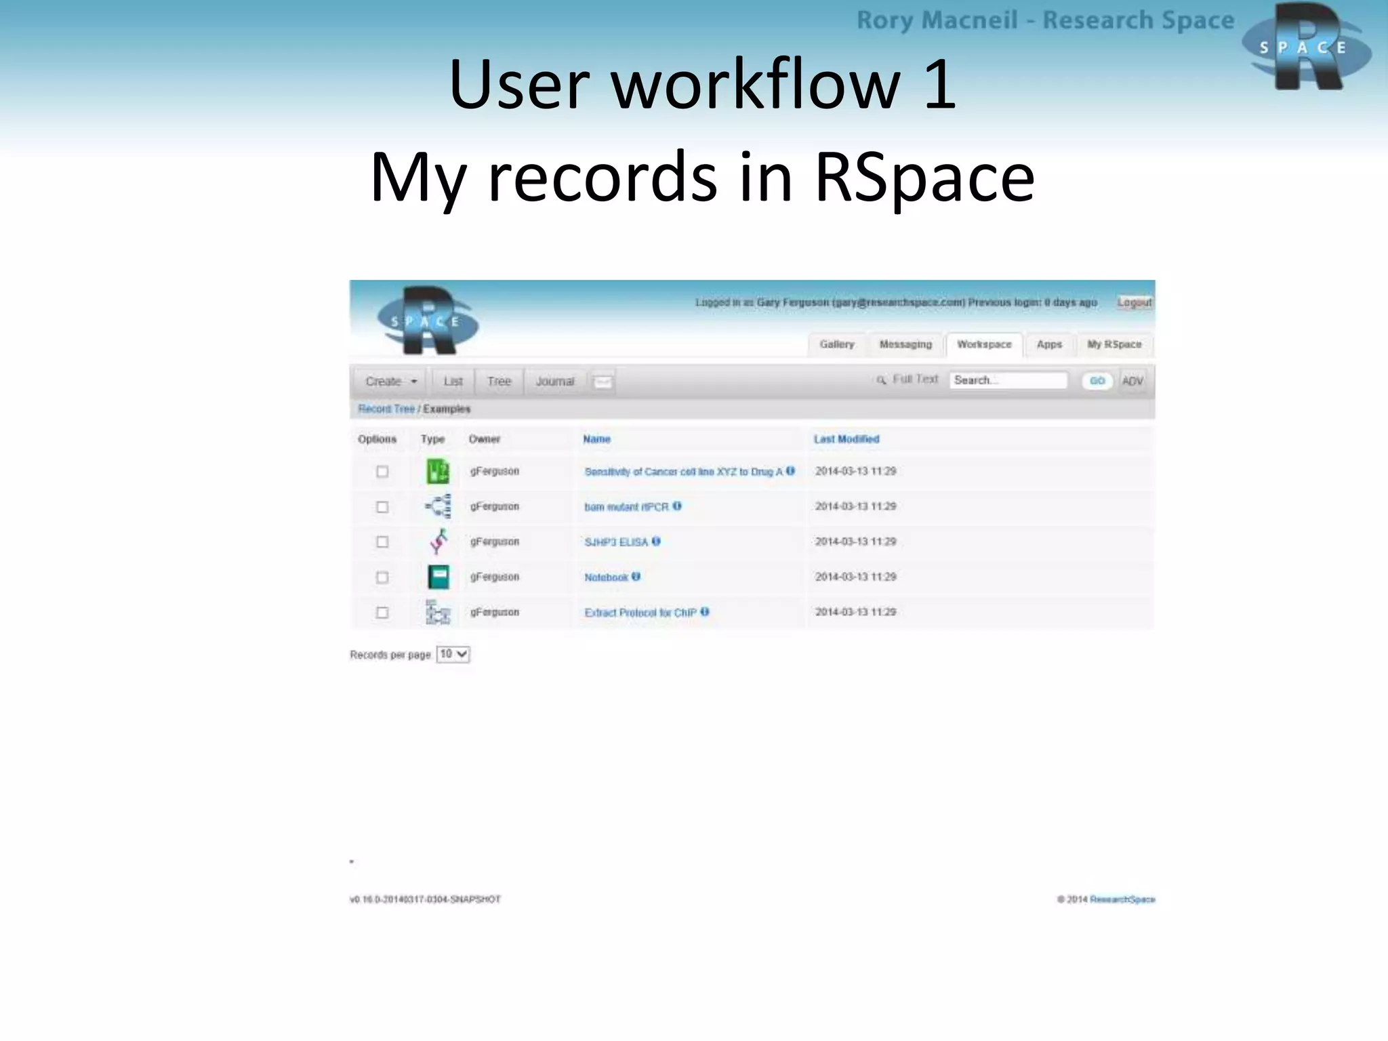The height and width of the screenshot is (1041, 1388).
Task: Switch to the Gallery tab
Action: [837, 344]
